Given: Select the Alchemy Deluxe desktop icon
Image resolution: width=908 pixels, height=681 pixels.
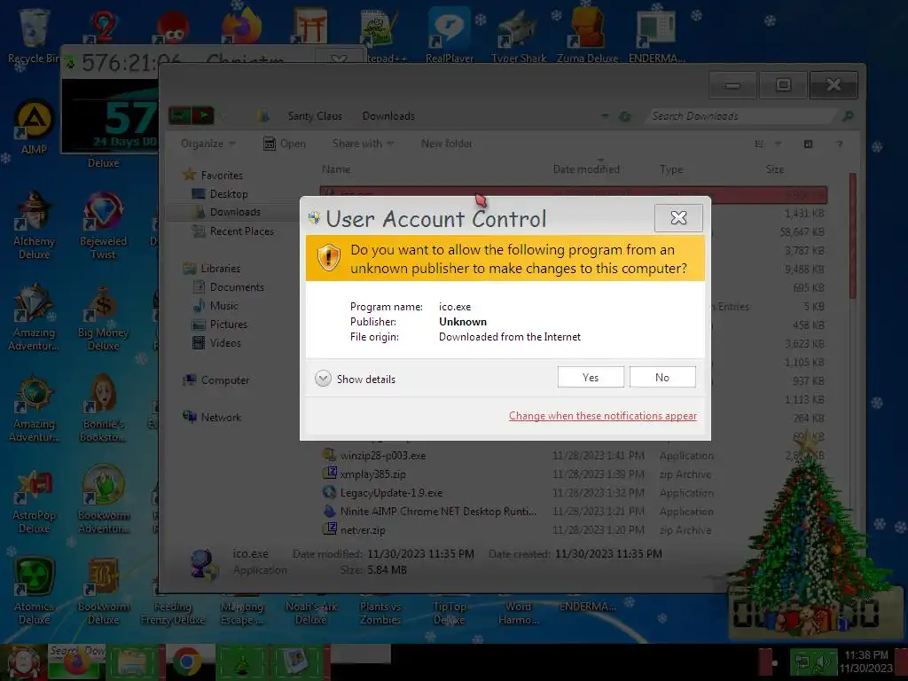Looking at the screenshot, I should pos(34,226).
